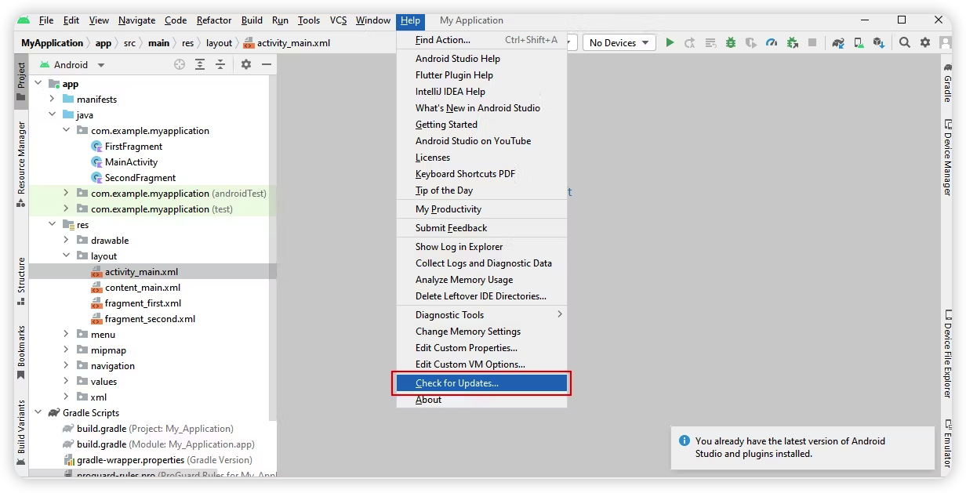Expand all in Project panel
Screen dimensions: 966x493
[x=201, y=65]
